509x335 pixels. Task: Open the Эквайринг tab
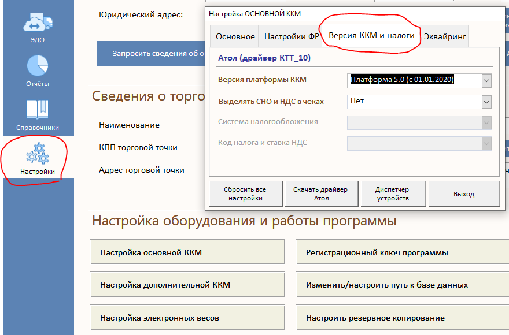pyautogui.click(x=445, y=36)
